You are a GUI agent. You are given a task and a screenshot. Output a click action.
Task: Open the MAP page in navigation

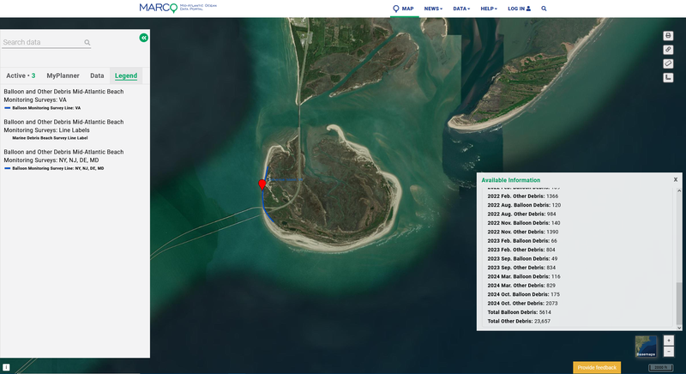[x=403, y=9]
